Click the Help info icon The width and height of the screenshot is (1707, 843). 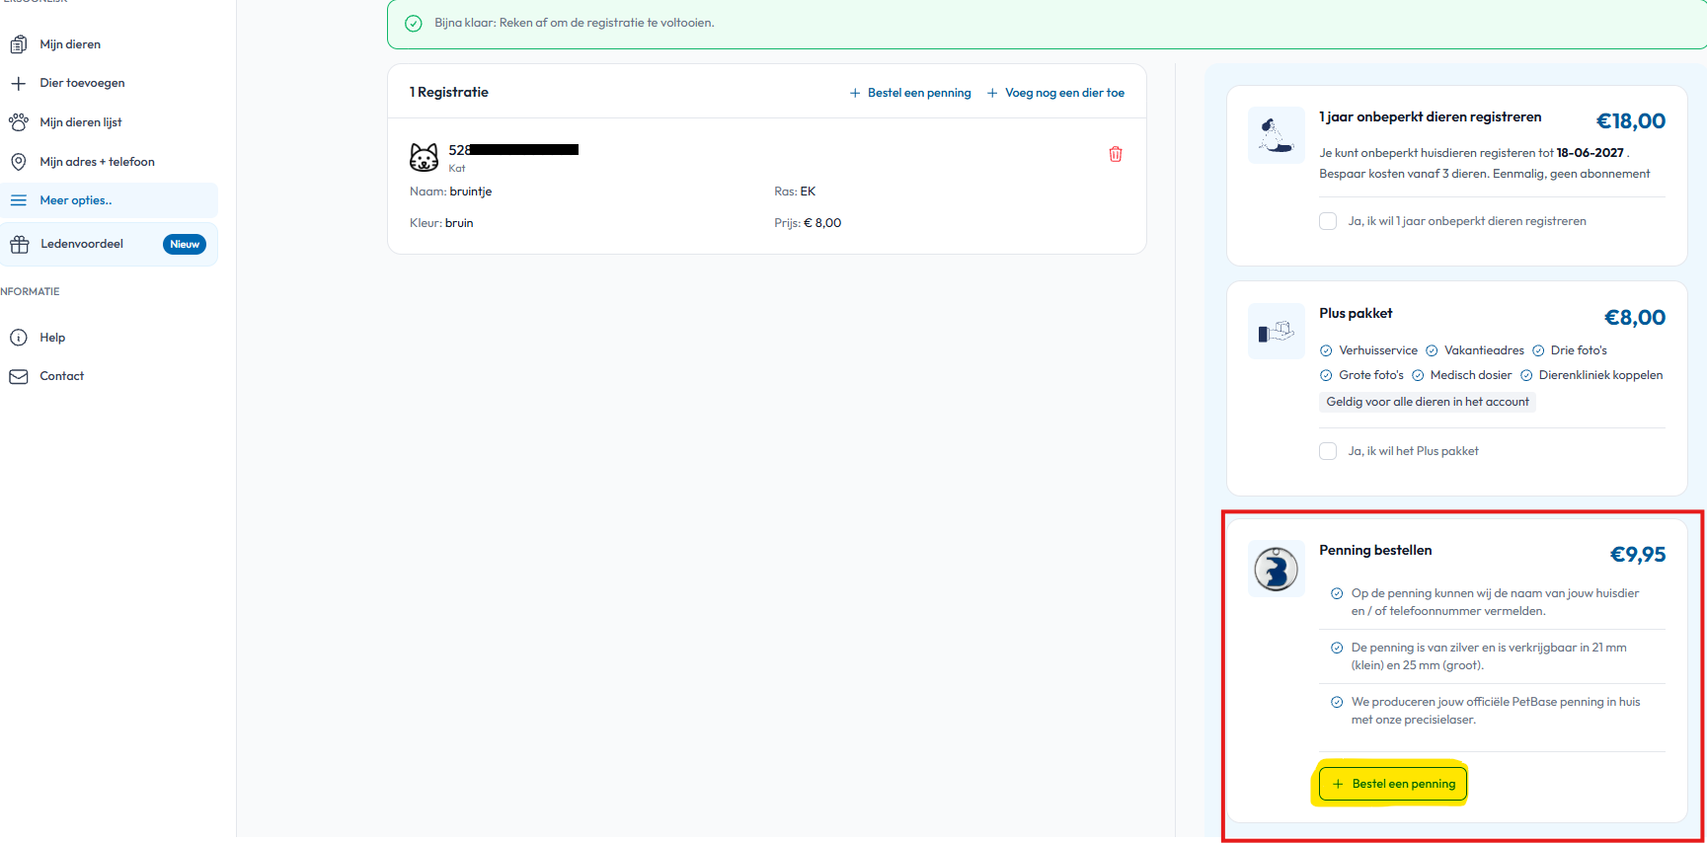pyautogui.click(x=19, y=338)
